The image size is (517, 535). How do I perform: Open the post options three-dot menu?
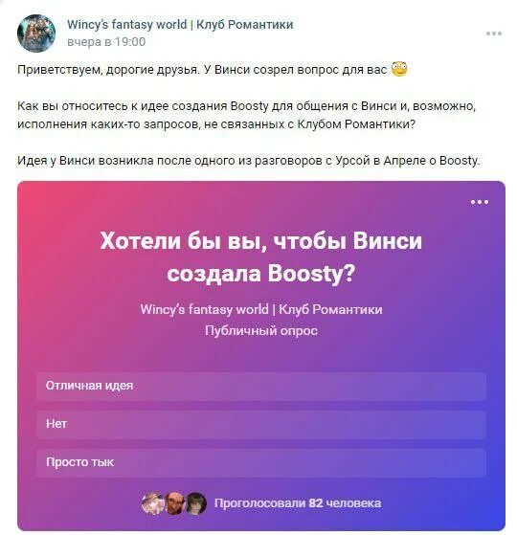click(x=493, y=33)
